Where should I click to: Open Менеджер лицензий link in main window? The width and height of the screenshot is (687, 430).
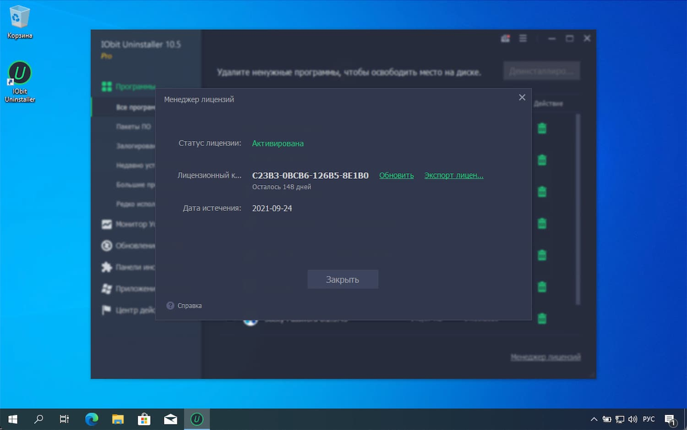tap(546, 357)
